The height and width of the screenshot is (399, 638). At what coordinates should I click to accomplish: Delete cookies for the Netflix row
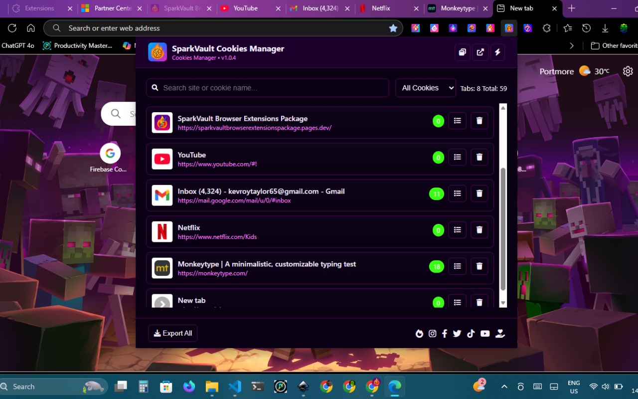(479, 230)
